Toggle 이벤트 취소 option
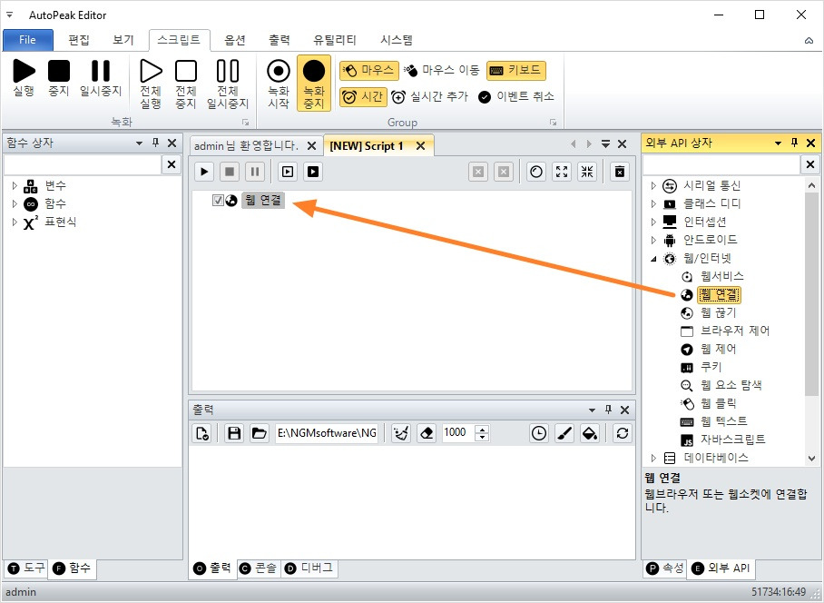The height and width of the screenshot is (603, 824). 516,97
